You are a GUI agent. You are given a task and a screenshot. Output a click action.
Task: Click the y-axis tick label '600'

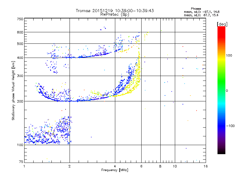[x=20, y=32]
